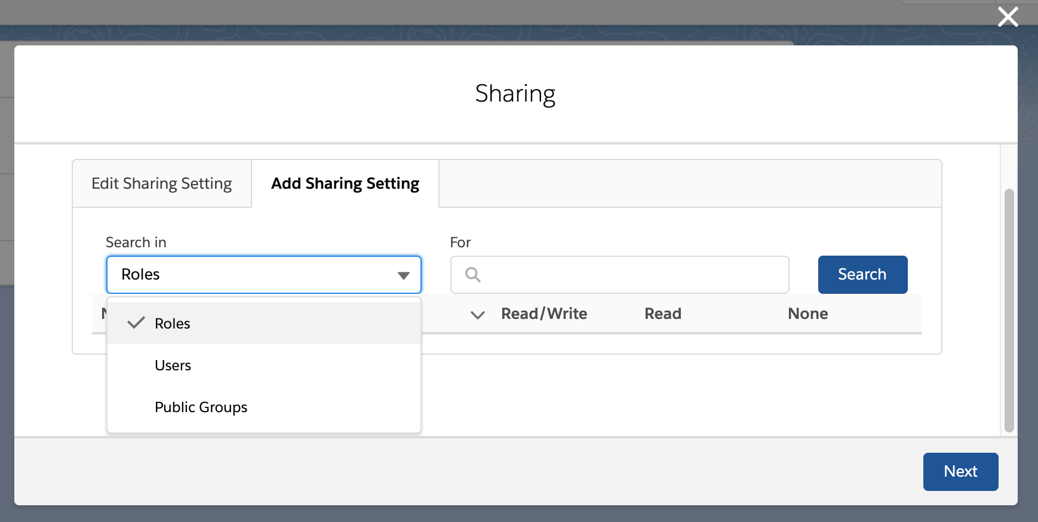Close the Sharing dialog with X
Viewport: 1038px width, 522px height.
[x=1008, y=17]
